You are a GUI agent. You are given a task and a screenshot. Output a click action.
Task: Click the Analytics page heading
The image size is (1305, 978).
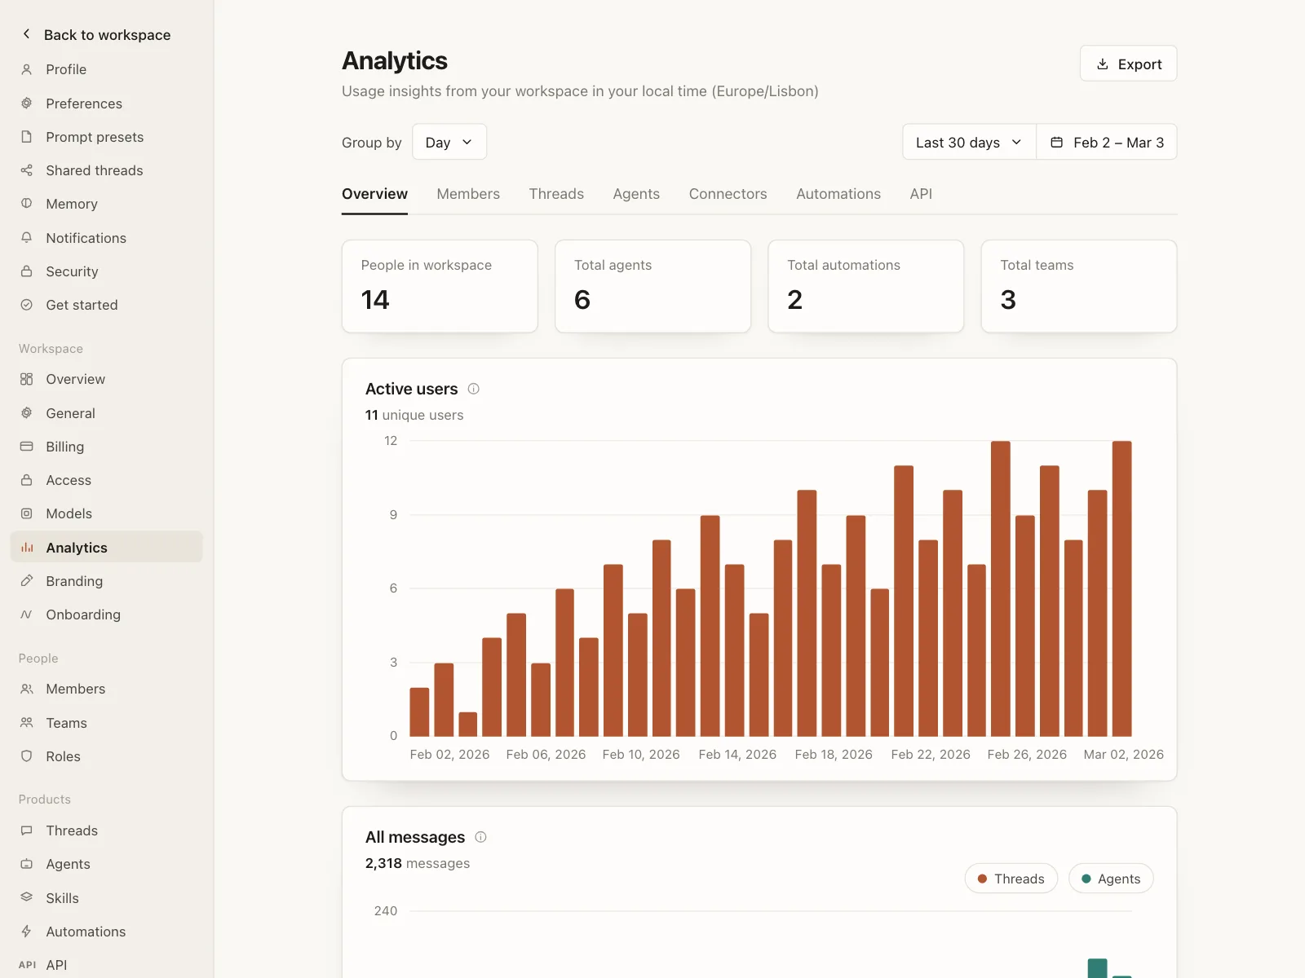[x=395, y=61]
